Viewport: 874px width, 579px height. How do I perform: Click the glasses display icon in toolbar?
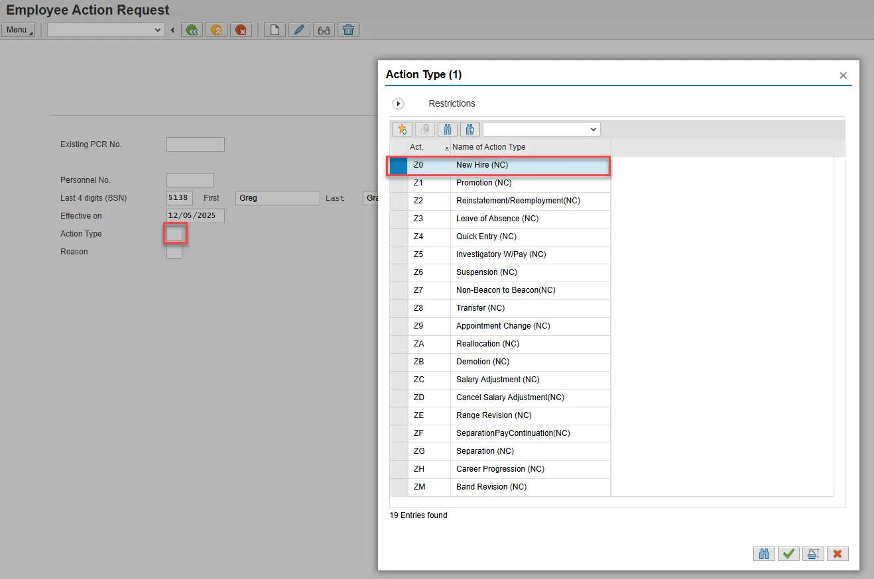(324, 30)
